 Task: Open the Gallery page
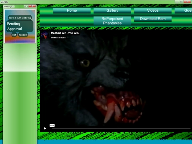[112, 11]
